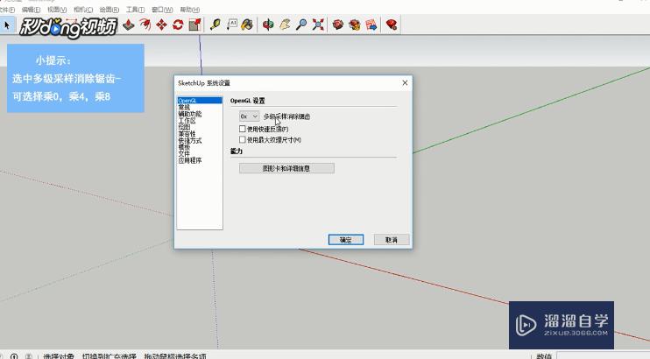Open the 编辑(E) menu
650x359 pixels.
click(x=31, y=9)
